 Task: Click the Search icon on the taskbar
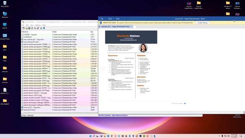(94, 136)
